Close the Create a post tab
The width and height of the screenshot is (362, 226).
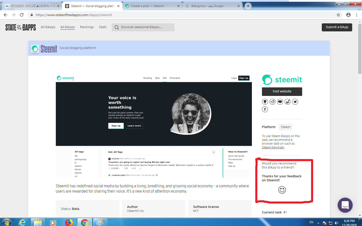click(178, 6)
